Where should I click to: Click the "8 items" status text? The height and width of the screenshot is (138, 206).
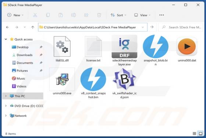(x=11, y=134)
